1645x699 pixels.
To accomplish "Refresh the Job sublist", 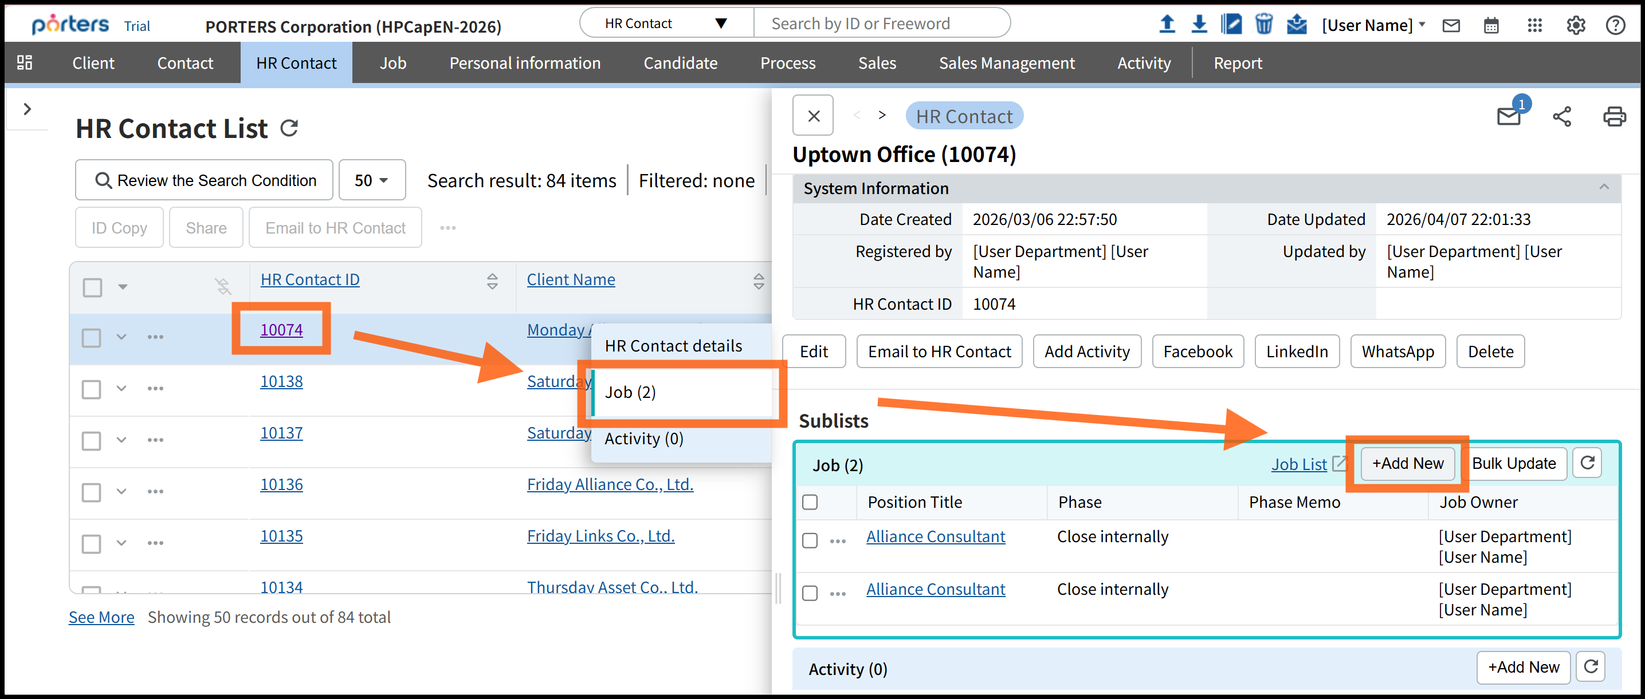I will [x=1587, y=463].
